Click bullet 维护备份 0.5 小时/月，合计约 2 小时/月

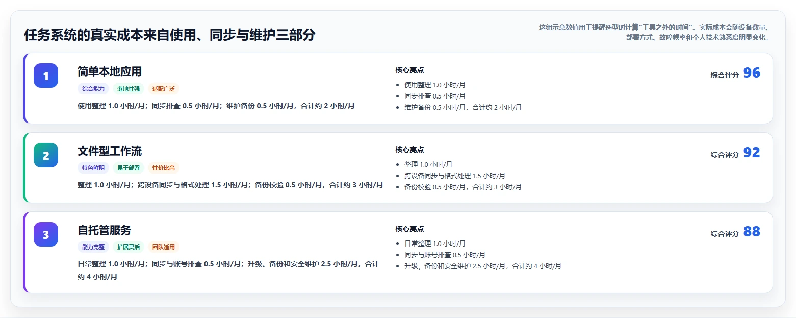pyautogui.click(x=463, y=107)
